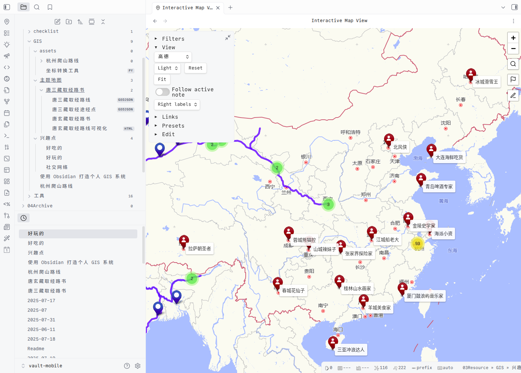Click the Fit button
The width and height of the screenshot is (521, 373).
tap(162, 79)
